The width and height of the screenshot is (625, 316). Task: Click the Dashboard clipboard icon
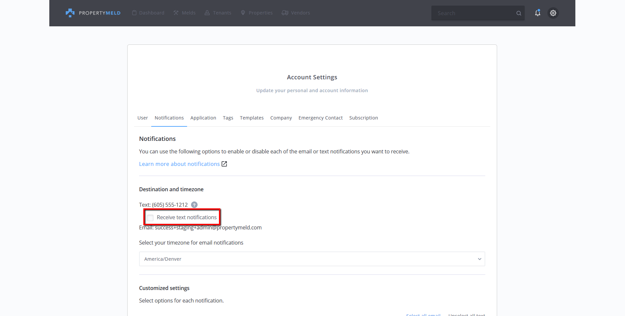click(x=134, y=13)
